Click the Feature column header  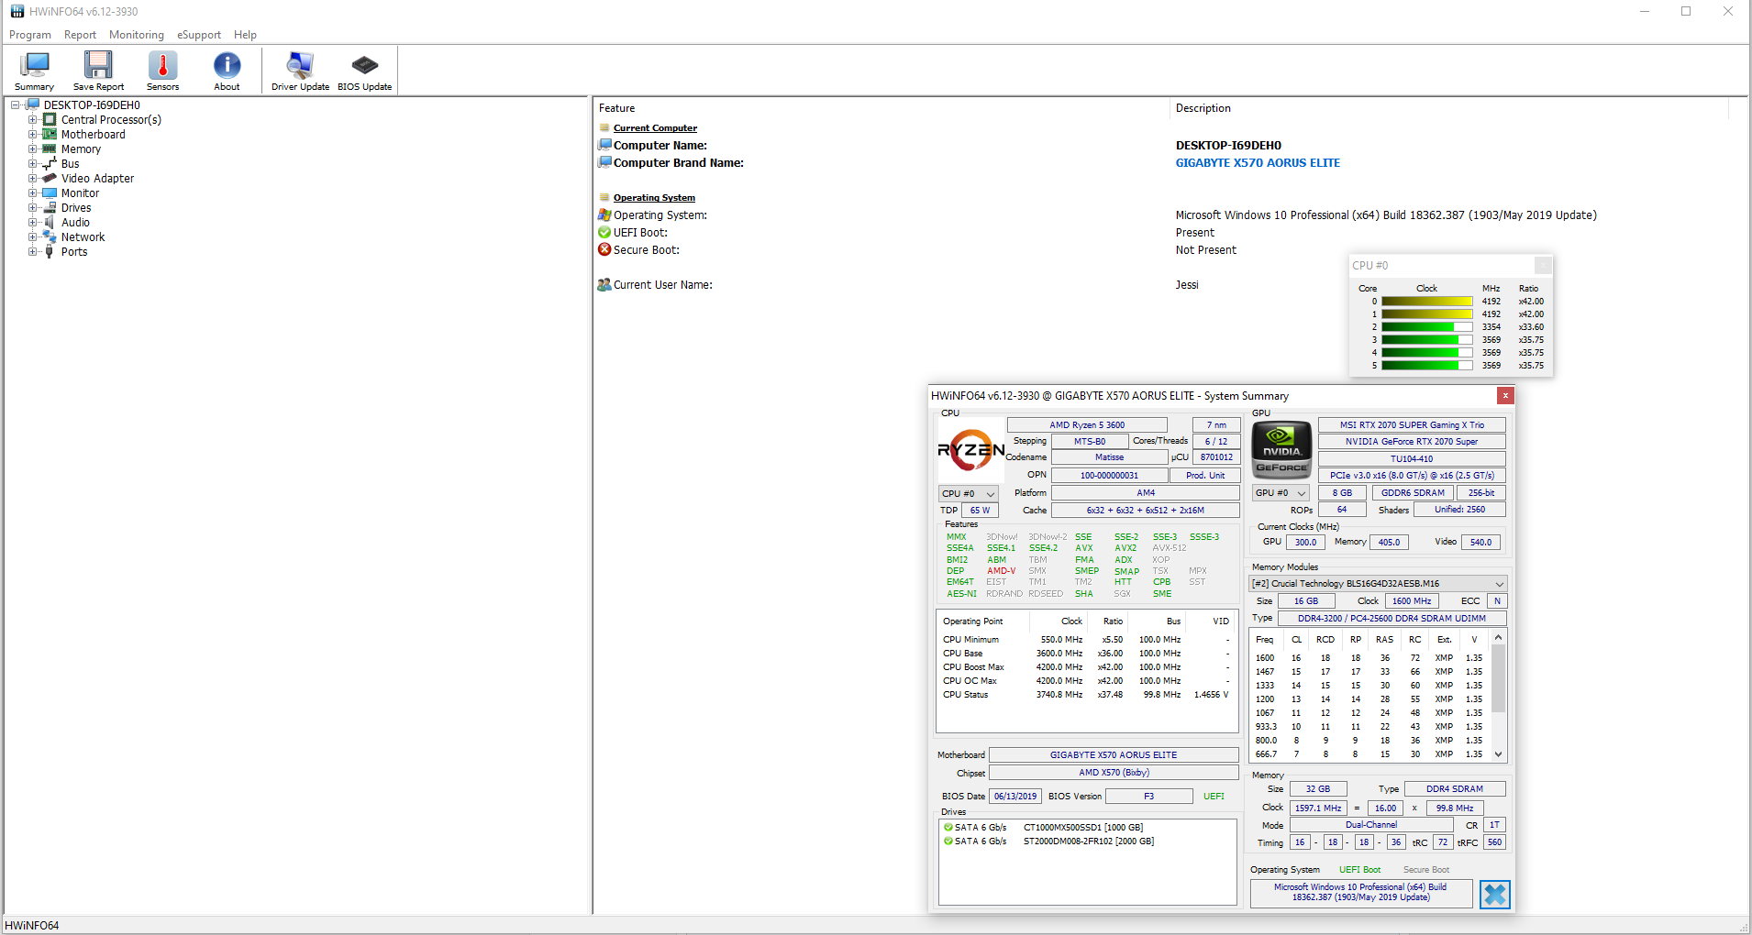coord(882,108)
